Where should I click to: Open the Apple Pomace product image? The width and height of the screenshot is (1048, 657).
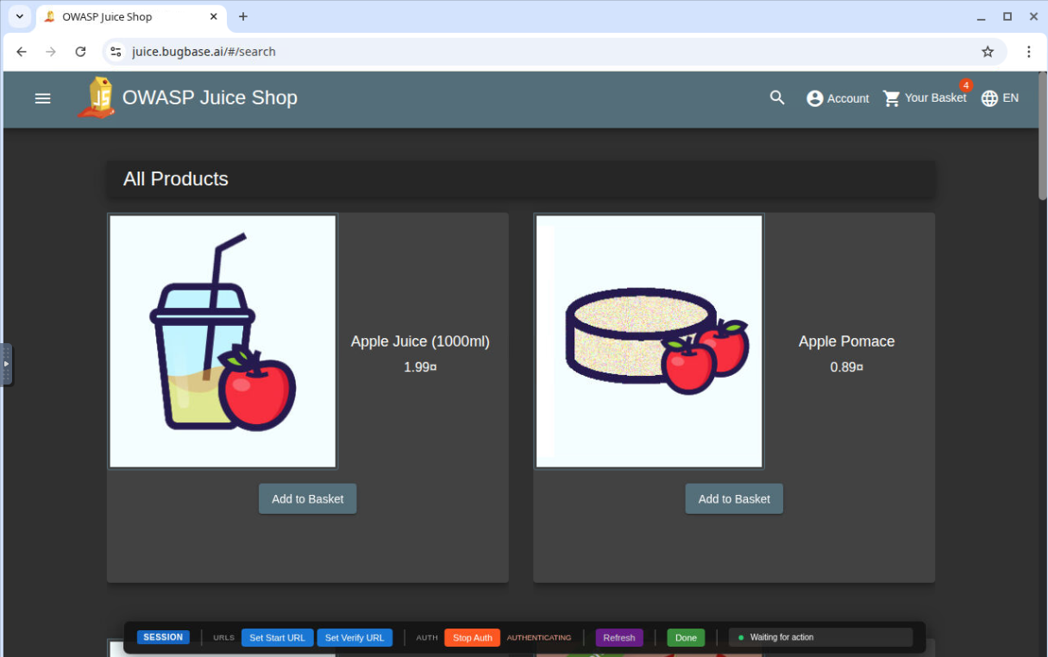649,341
